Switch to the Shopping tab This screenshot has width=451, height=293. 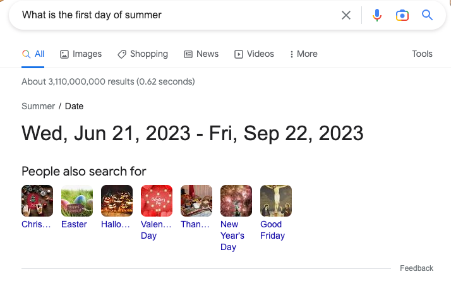143,54
